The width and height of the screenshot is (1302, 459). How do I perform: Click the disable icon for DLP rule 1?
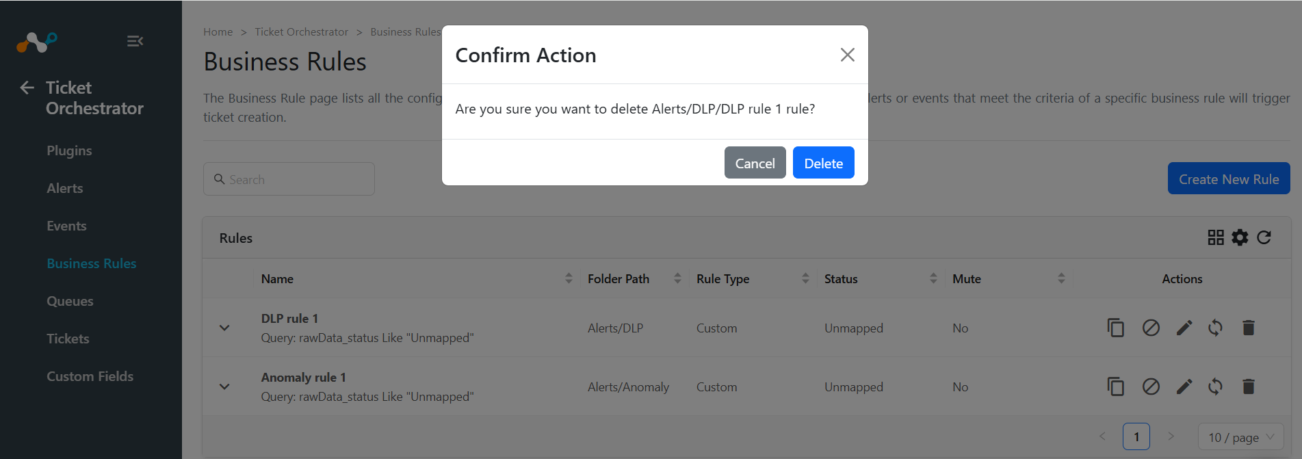click(1151, 328)
